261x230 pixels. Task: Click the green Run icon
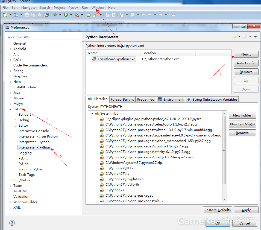66,15
